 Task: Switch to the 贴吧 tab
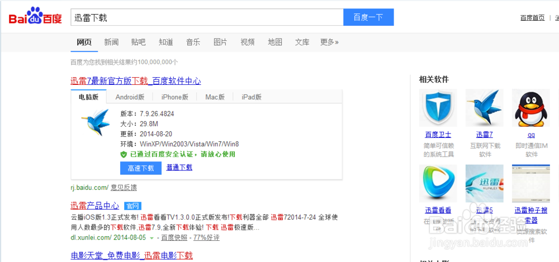tap(138, 42)
